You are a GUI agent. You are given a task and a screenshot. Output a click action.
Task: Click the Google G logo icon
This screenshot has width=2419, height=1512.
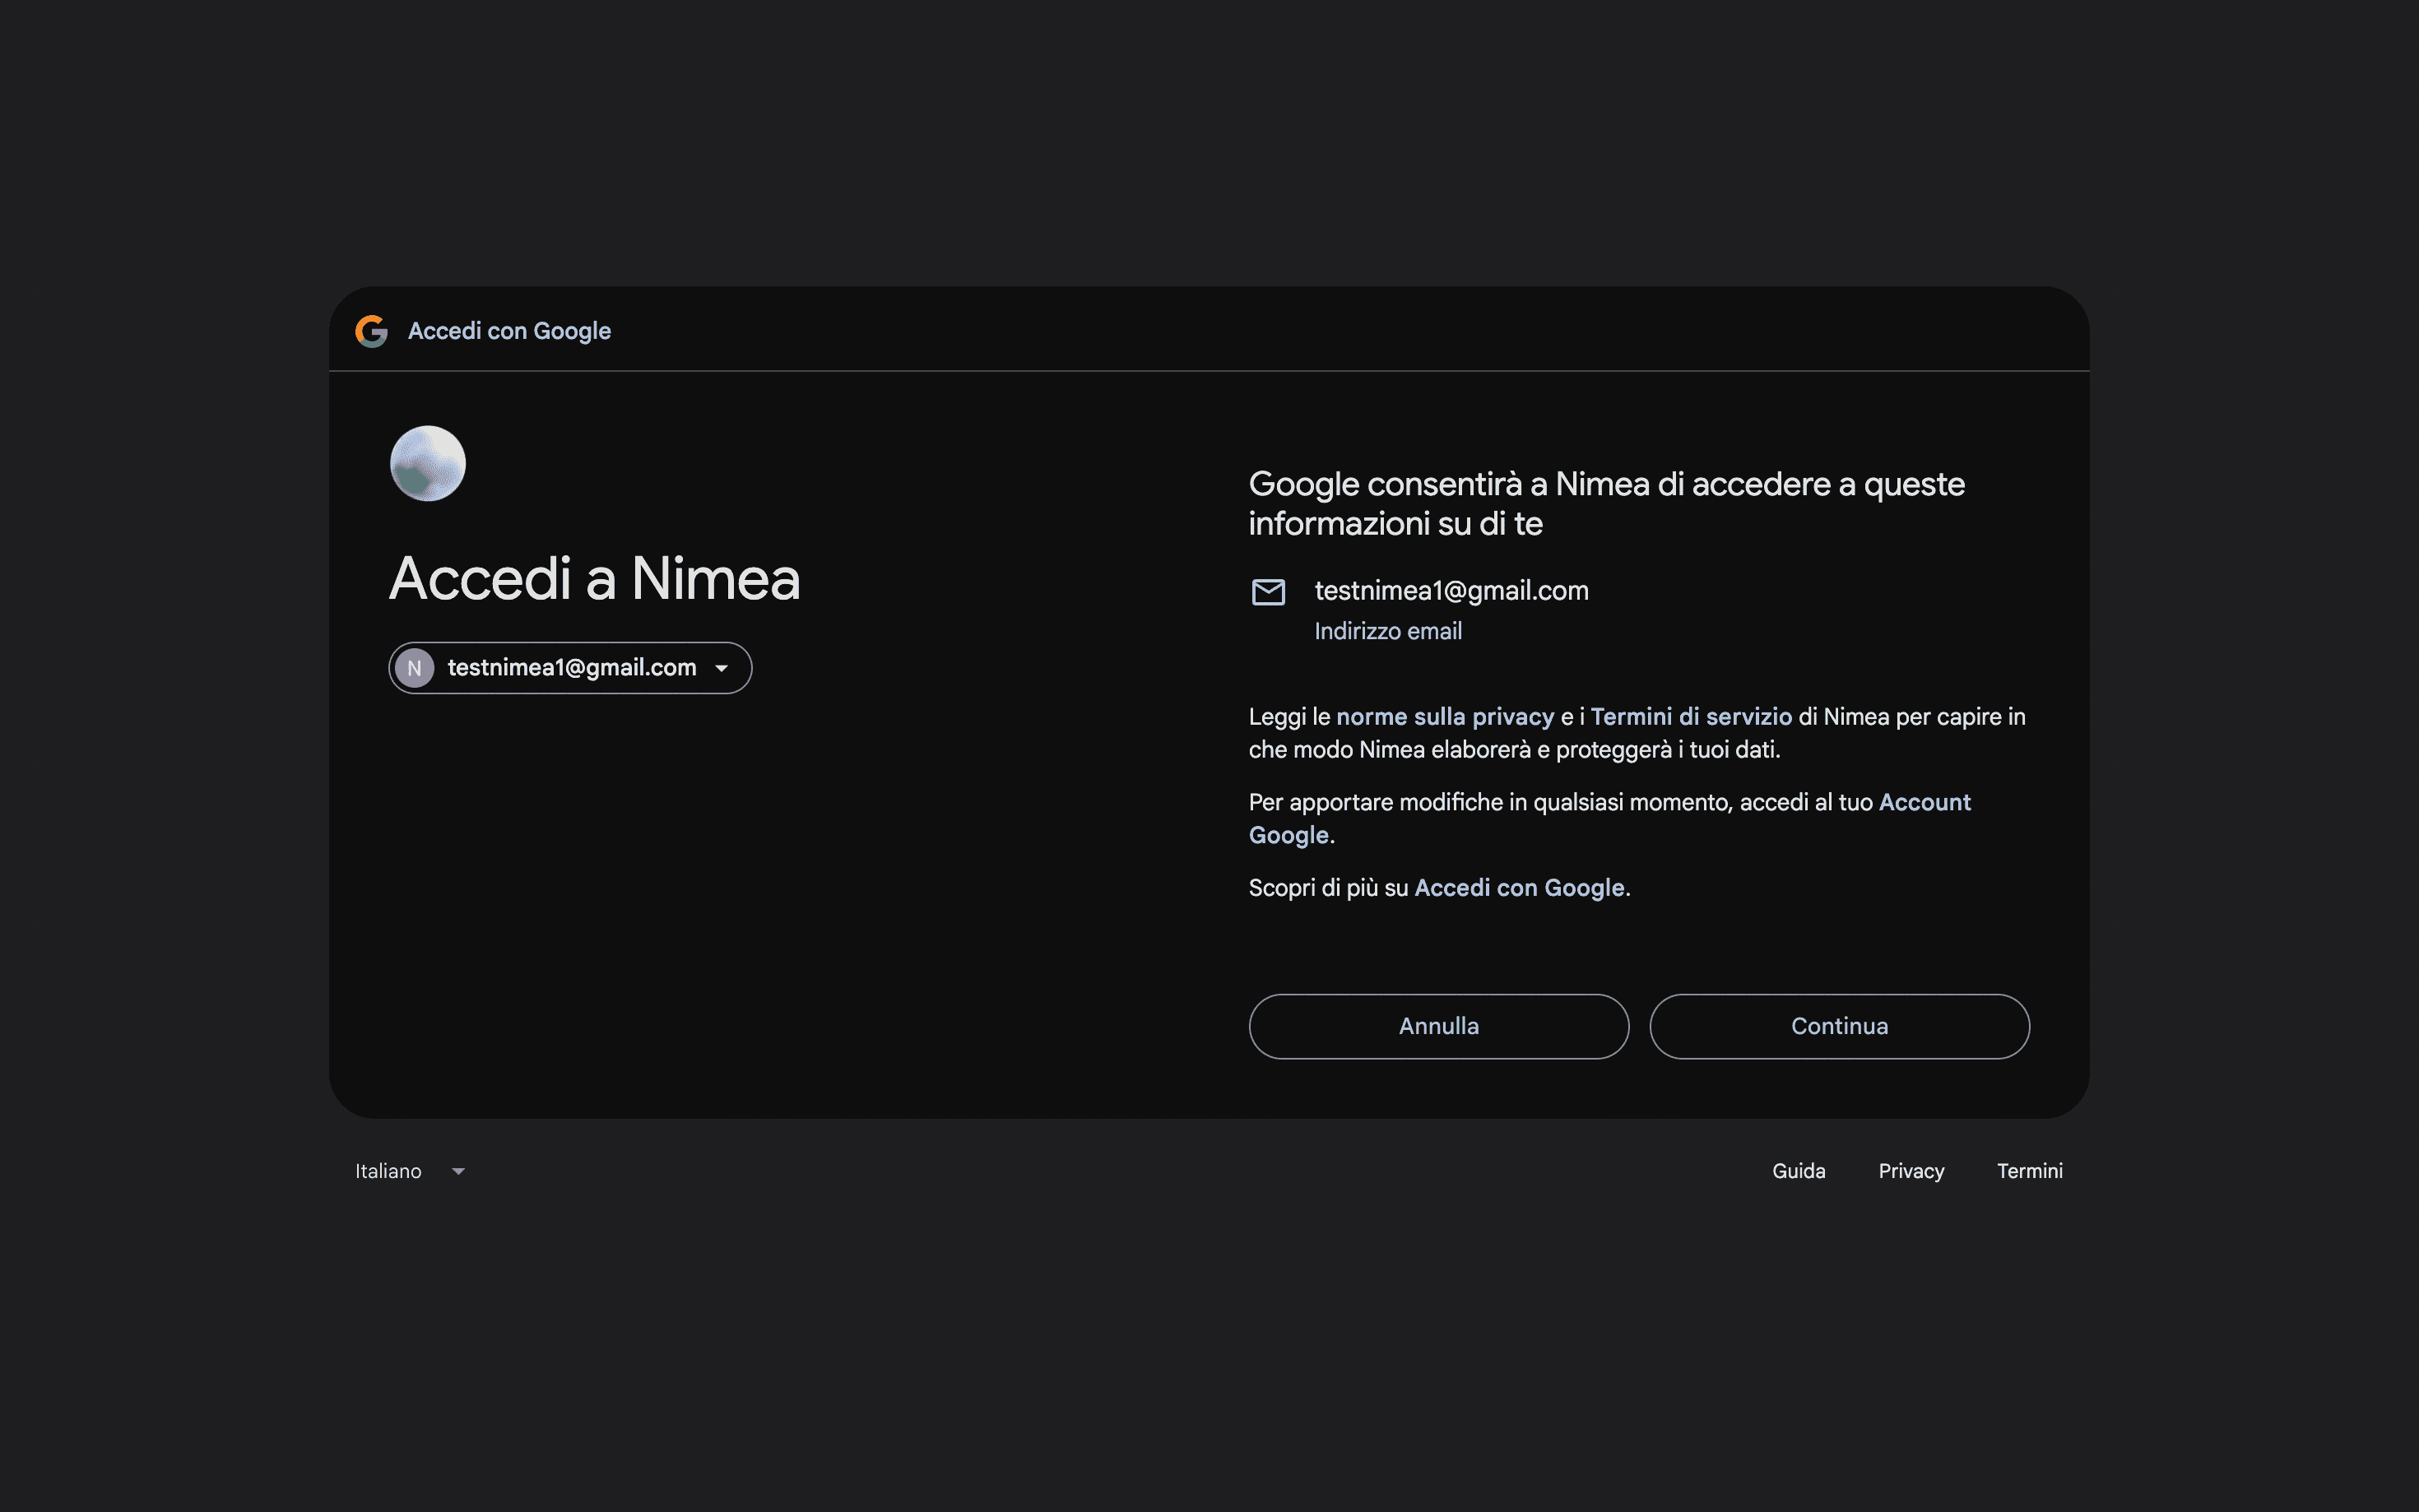pyautogui.click(x=371, y=331)
